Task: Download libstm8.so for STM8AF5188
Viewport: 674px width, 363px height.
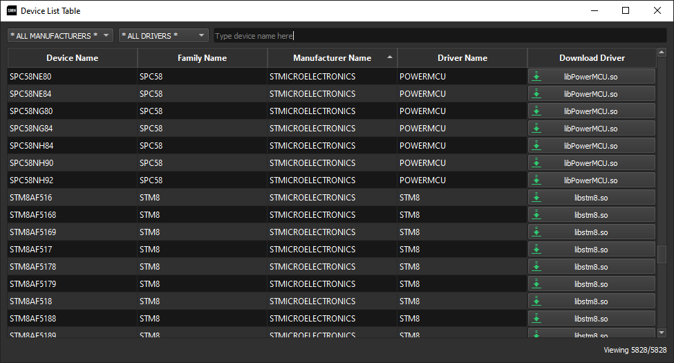Action: click(x=592, y=318)
